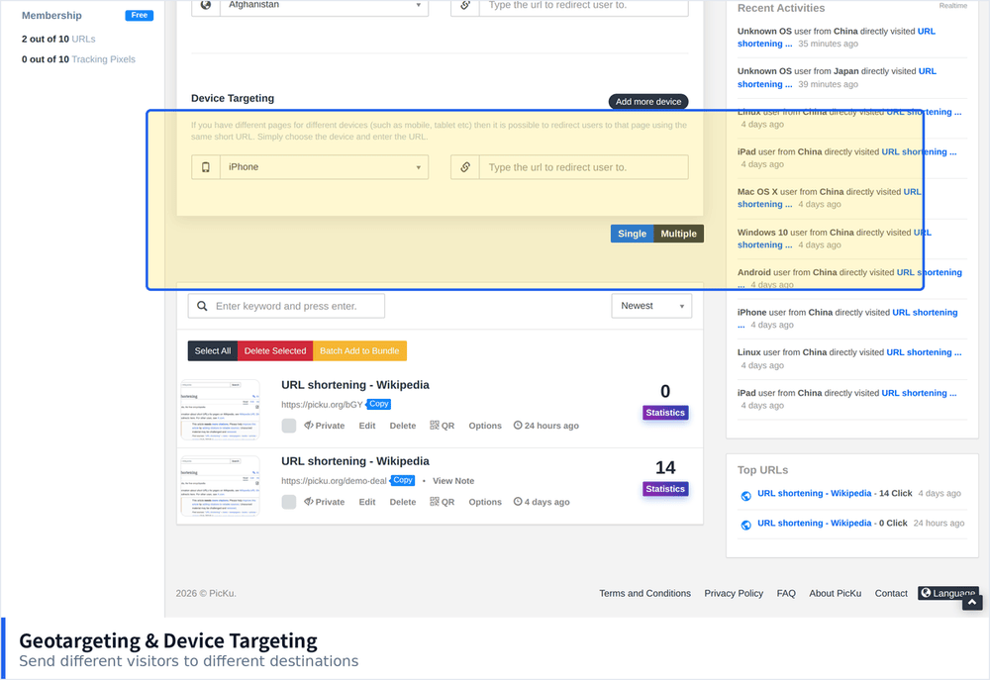Click the globe icon next to the 0 Click top URL
The width and height of the screenshot is (990, 680).
745,526
